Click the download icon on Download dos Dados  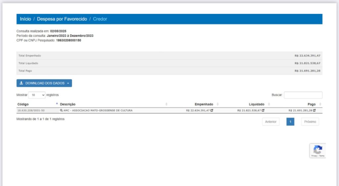(x=21, y=83)
